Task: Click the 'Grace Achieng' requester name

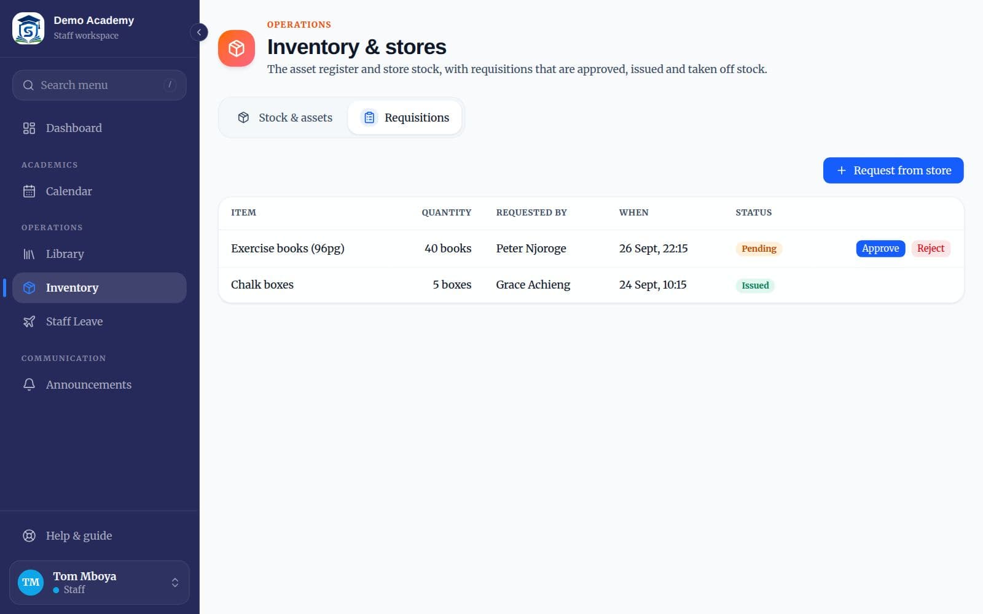Action: click(x=533, y=285)
